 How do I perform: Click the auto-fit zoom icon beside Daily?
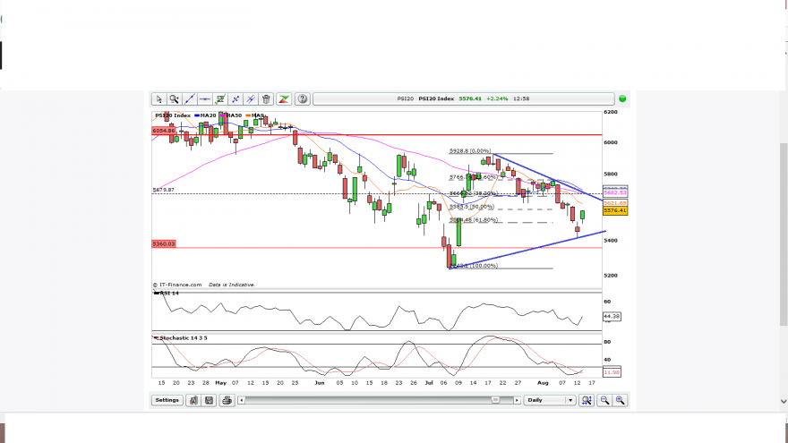pyautogui.click(x=586, y=400)
